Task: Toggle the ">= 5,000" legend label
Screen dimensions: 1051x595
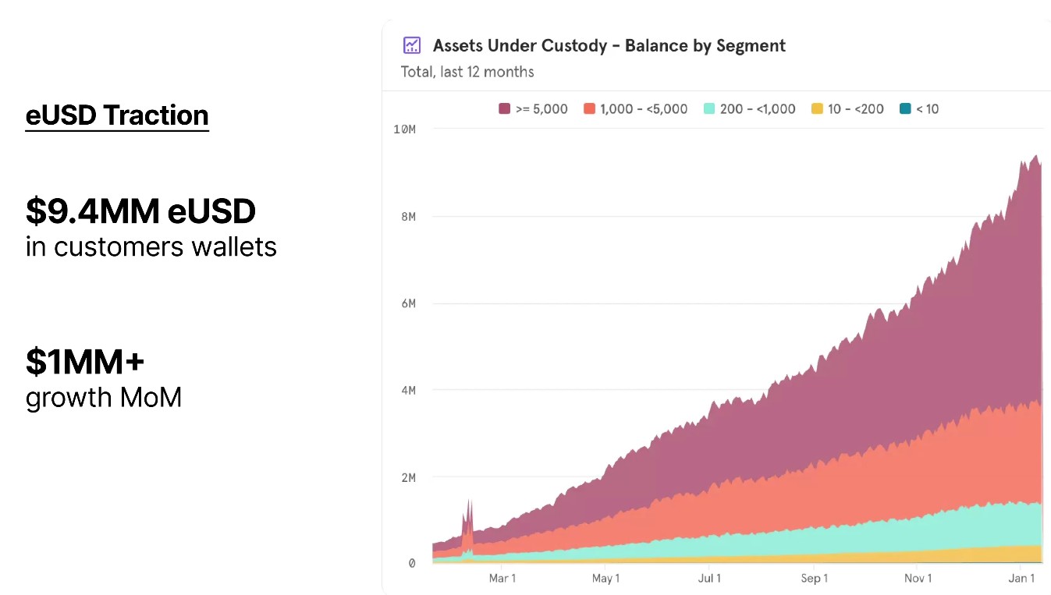Action: point(541,109)
